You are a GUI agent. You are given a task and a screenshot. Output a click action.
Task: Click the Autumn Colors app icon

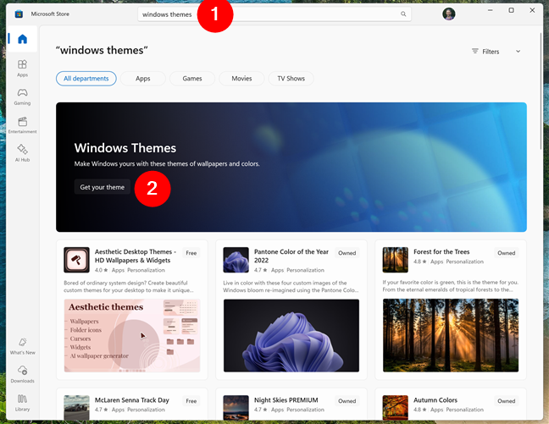point(396,408)
